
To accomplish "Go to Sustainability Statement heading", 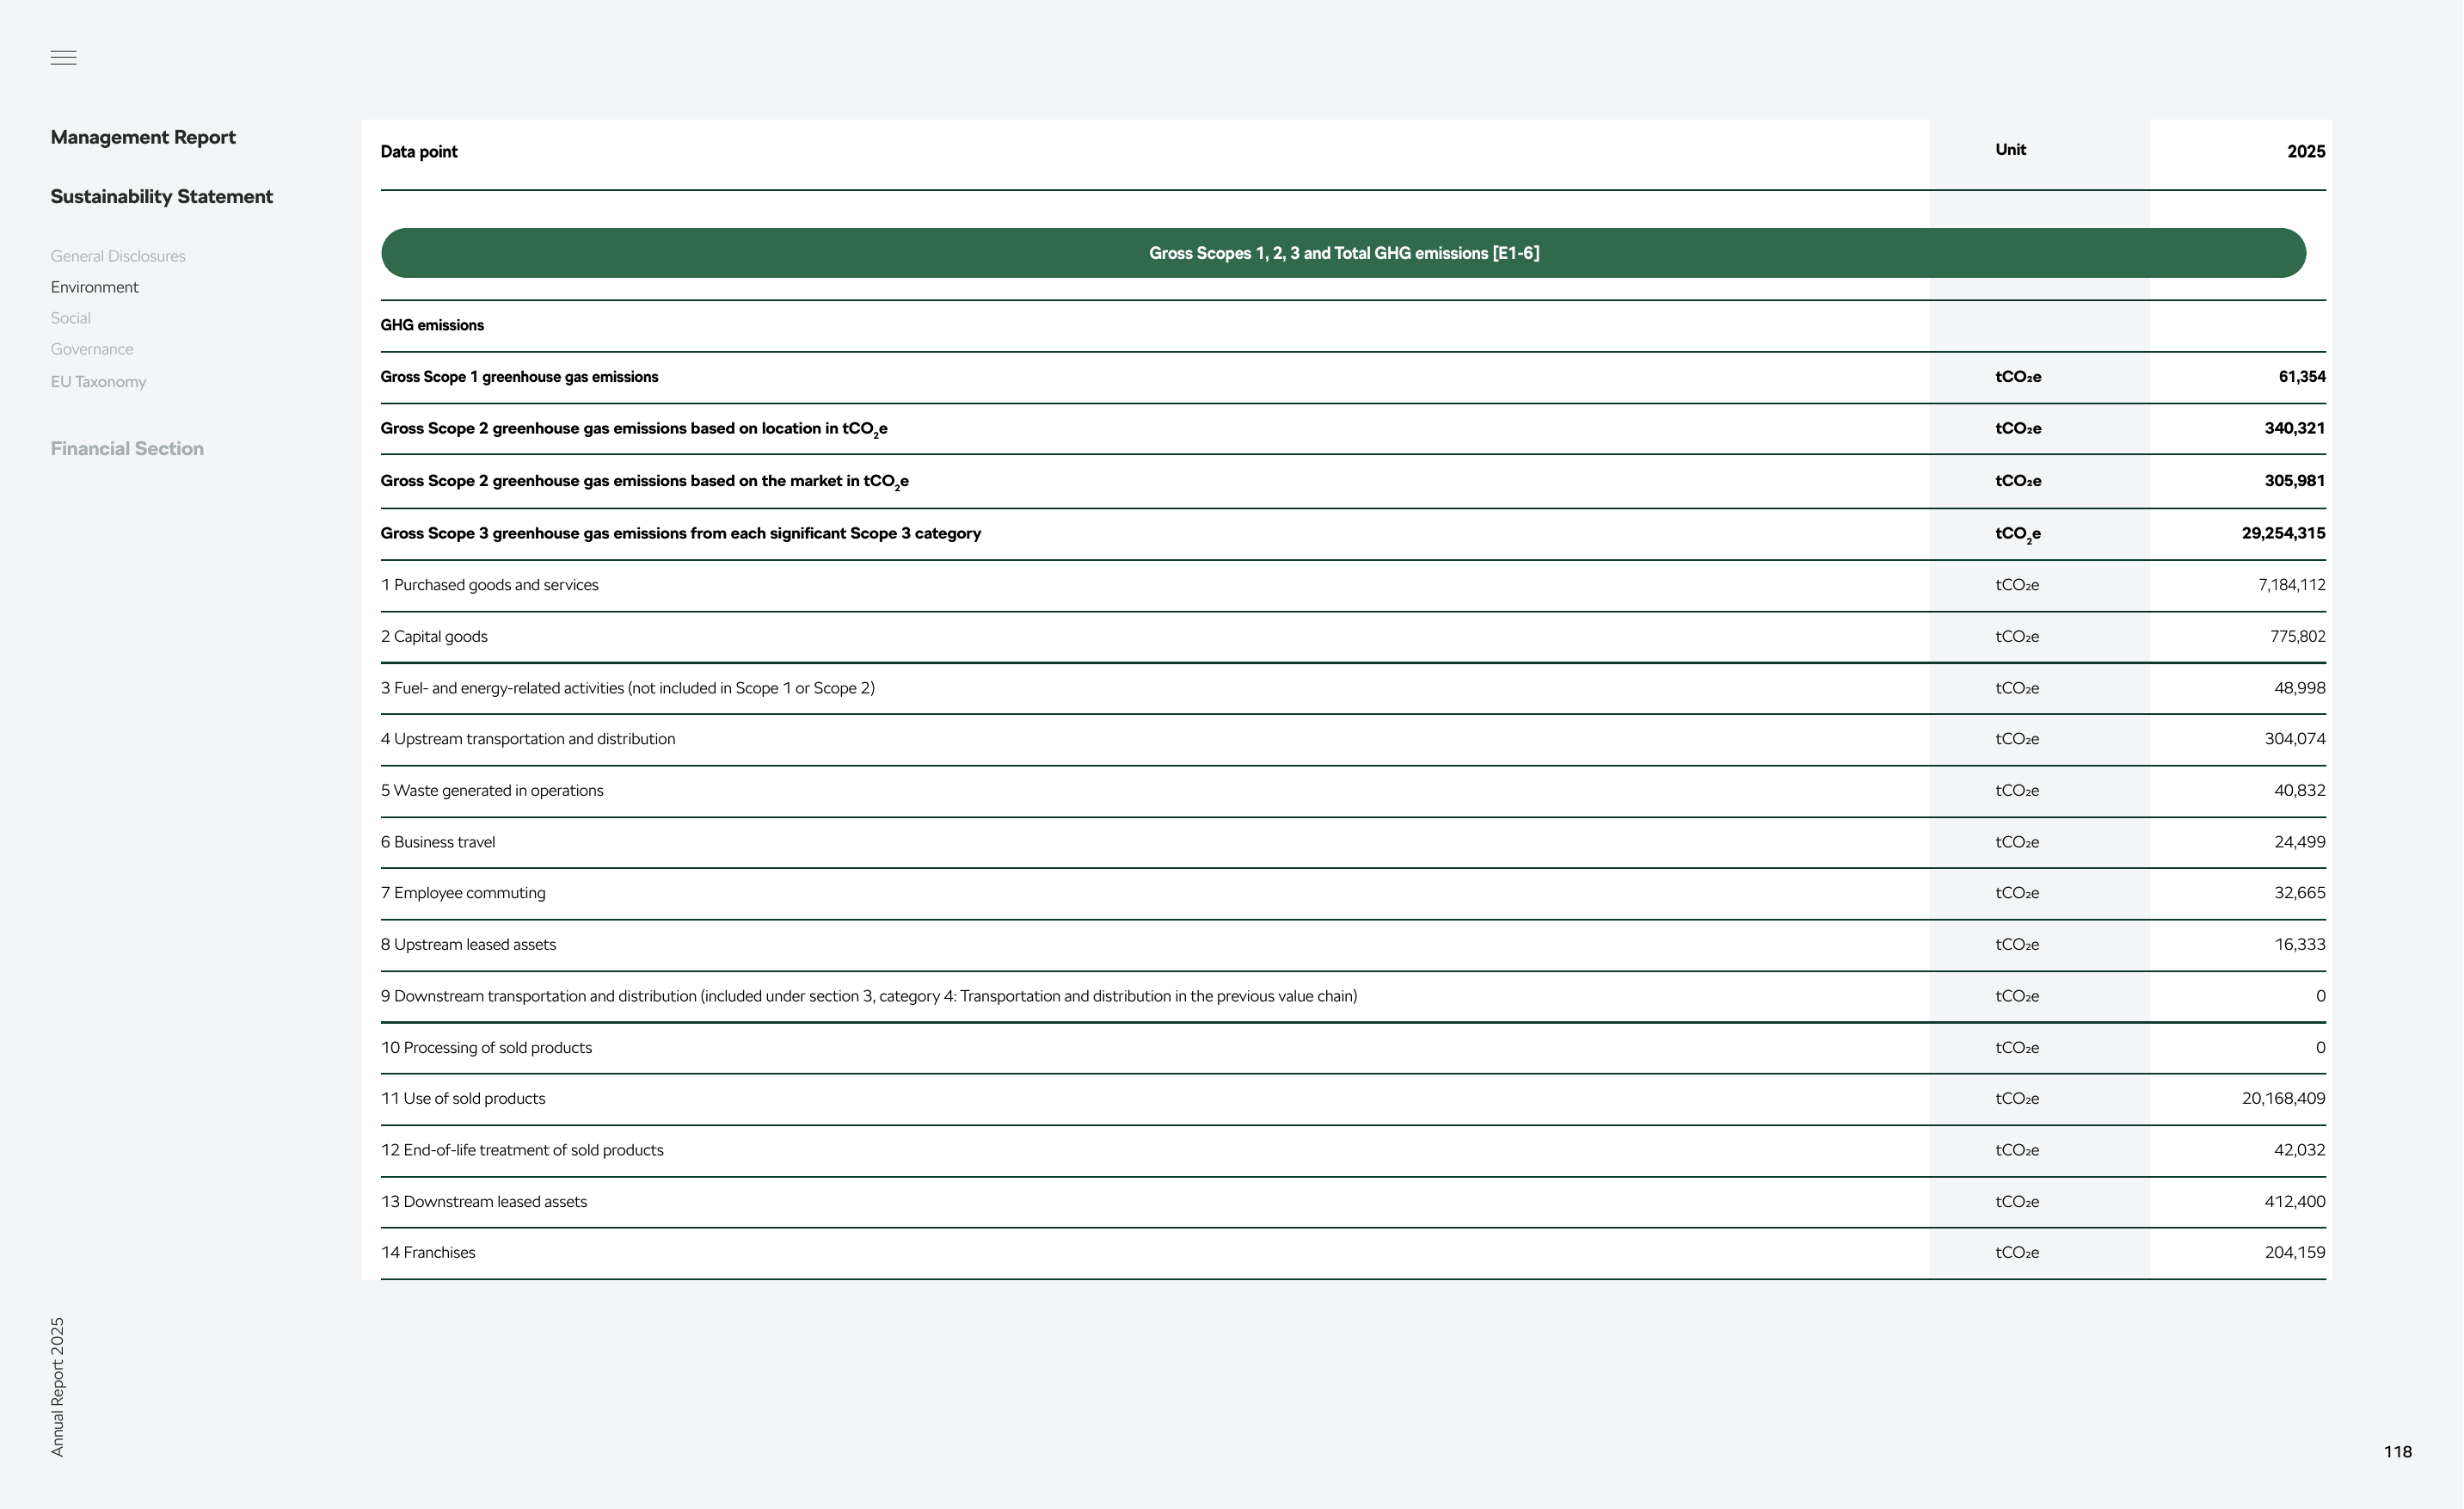I will click(x=162, y=196).
